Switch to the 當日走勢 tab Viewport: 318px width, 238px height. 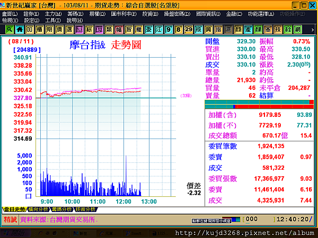(x=14, y=209)
